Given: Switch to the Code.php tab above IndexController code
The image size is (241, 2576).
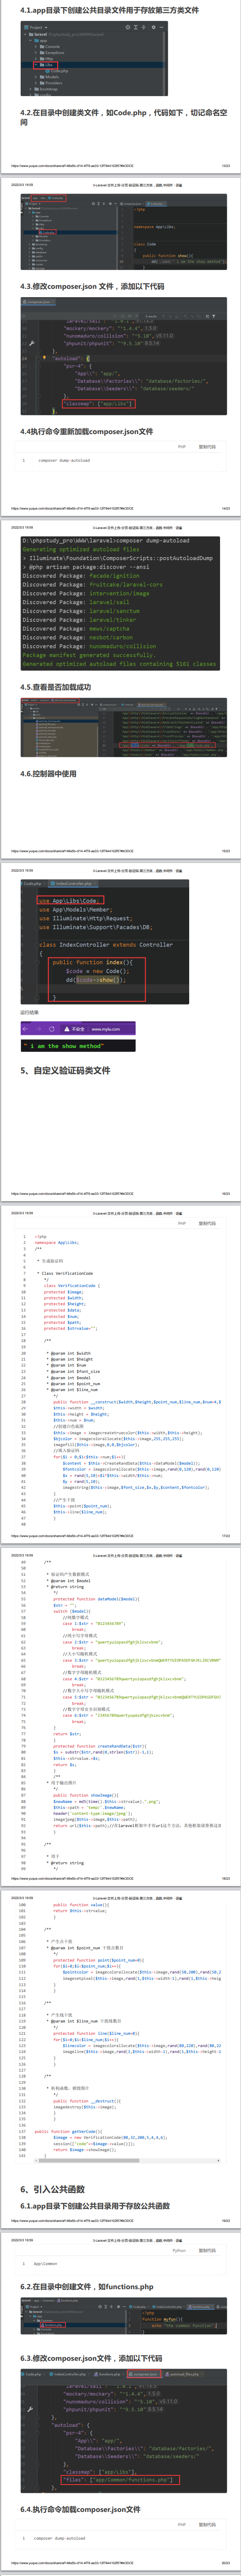Looking at the screenshot, I should click(33, 884).
